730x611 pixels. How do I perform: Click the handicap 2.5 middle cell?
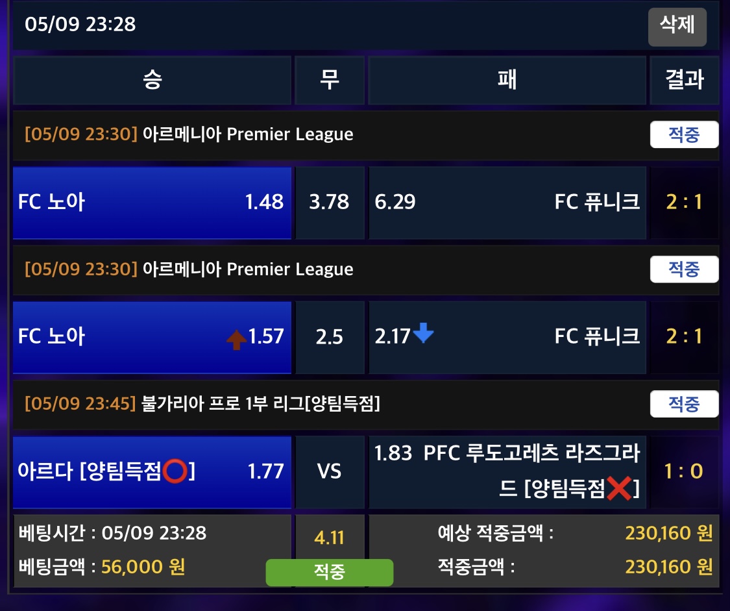[329, 337]
